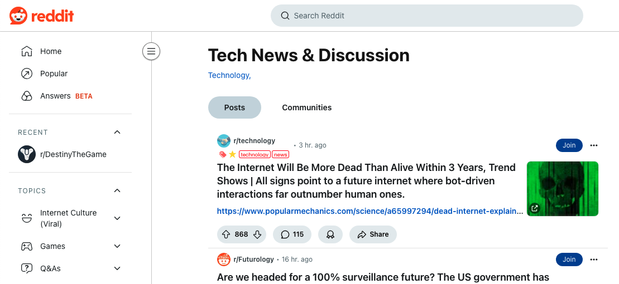
Task: Open comments on the 115-comment post
Action: click(x=292, y=234)
